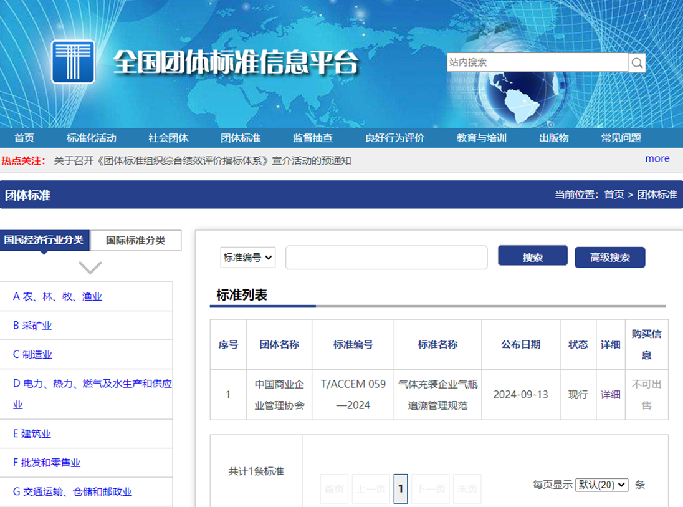Open the 标准编号 search type dropdown
The height and width of the screenshot is (507, 683).
pos(248,257)
